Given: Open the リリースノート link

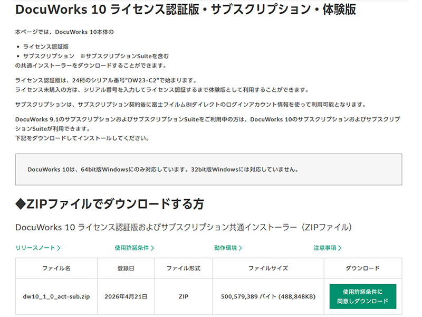Looking at the screenshot, I should point(37,248).
